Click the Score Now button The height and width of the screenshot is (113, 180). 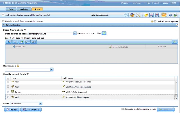coord(166,110)
